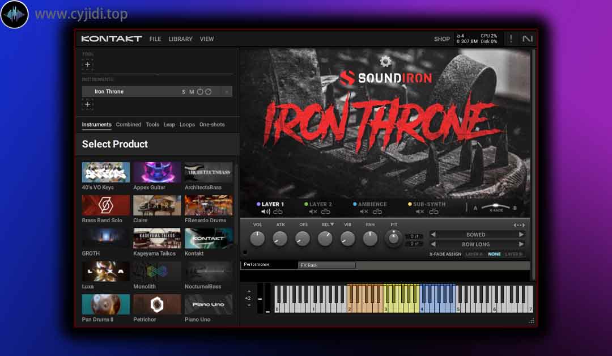612x356 pixels.
Task: Open the Pan Drums II product thumbnail
Action: pos(106,304)
